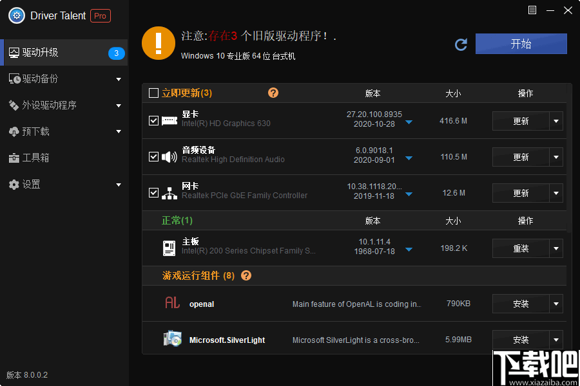
Task: Open the dropdown beside the 重装 button
Action: (557, 248)
